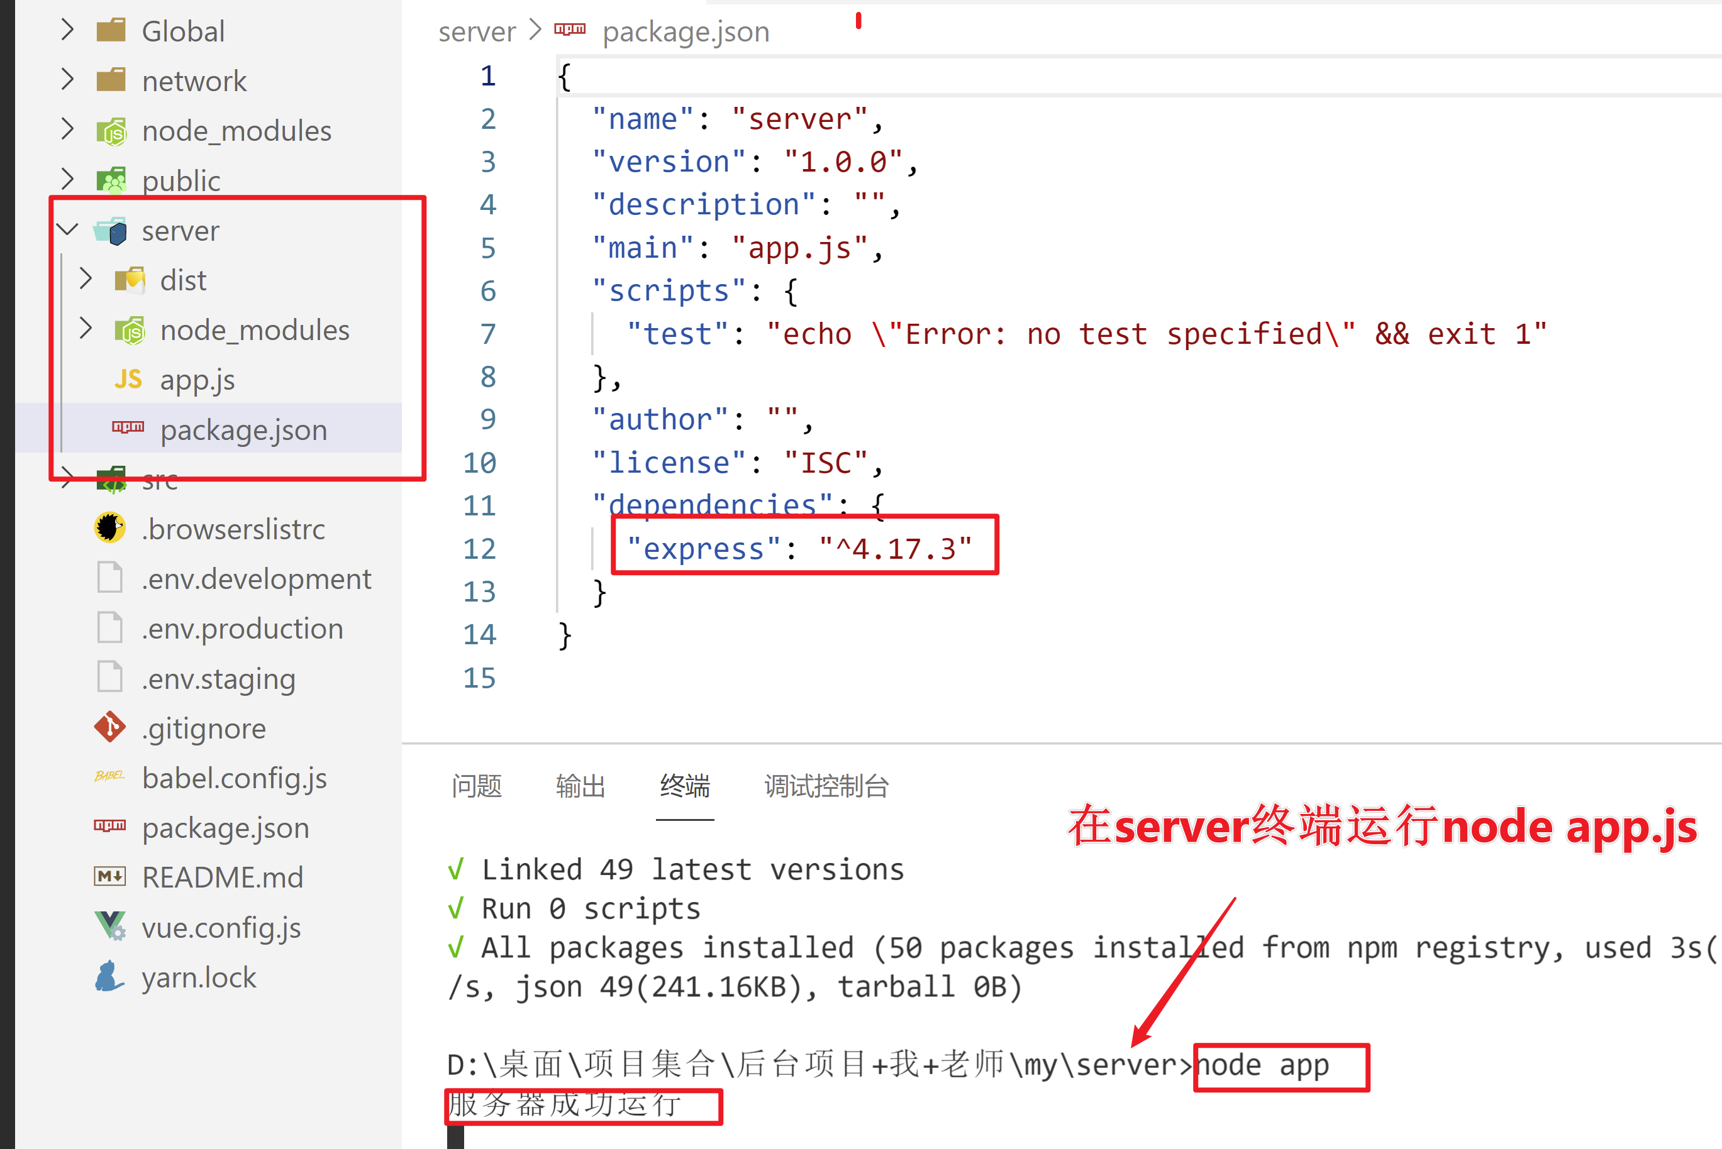Click the "license" key on line 10
The image size is (1722, 1149).
pyautogui.click(x=669, y=463)
